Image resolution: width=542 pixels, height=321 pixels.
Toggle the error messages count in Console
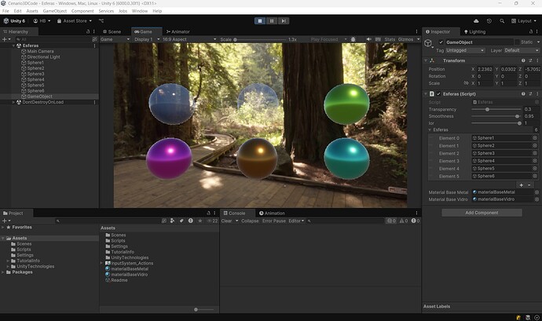(416, 221)
